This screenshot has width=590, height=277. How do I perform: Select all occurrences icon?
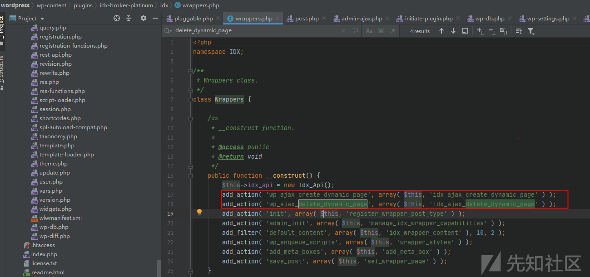click(x=503, y=31)
